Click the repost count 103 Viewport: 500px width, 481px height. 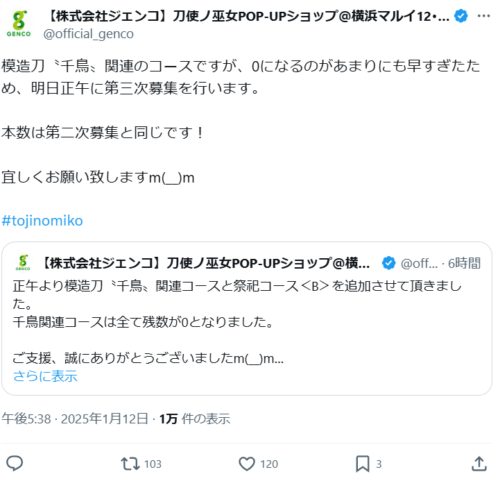(153, 464)
